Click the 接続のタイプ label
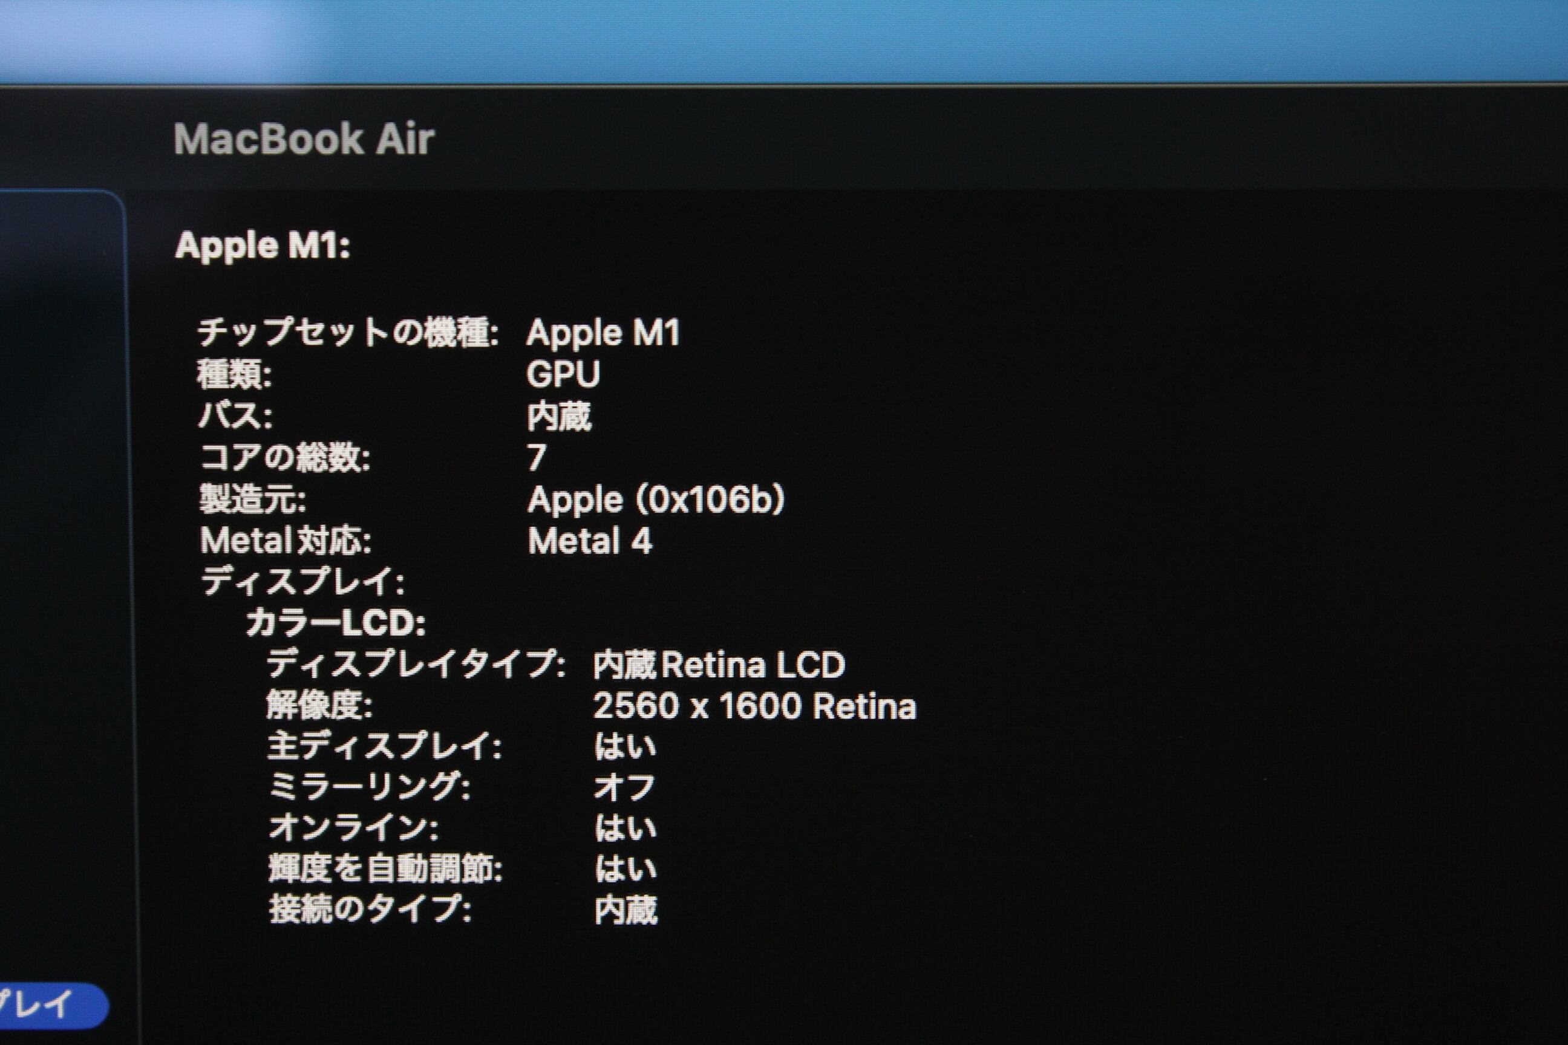 click(x=370, y=909)
